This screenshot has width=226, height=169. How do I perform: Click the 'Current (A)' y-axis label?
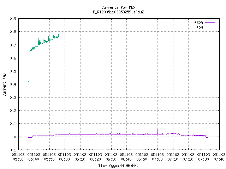click(x=4, y=84)
